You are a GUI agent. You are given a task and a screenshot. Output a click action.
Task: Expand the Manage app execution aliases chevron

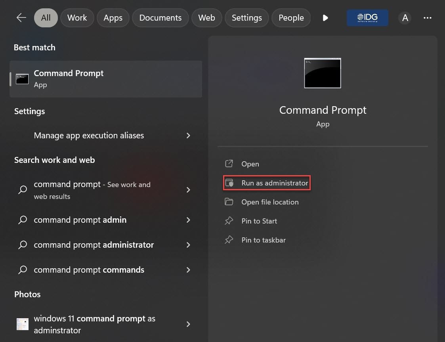188,136
